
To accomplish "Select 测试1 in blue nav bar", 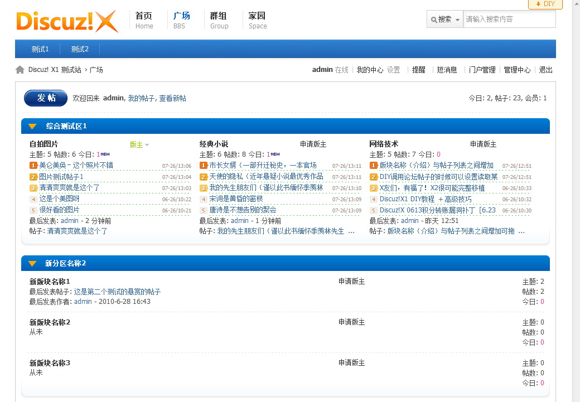I will click(x=40, y=49).
